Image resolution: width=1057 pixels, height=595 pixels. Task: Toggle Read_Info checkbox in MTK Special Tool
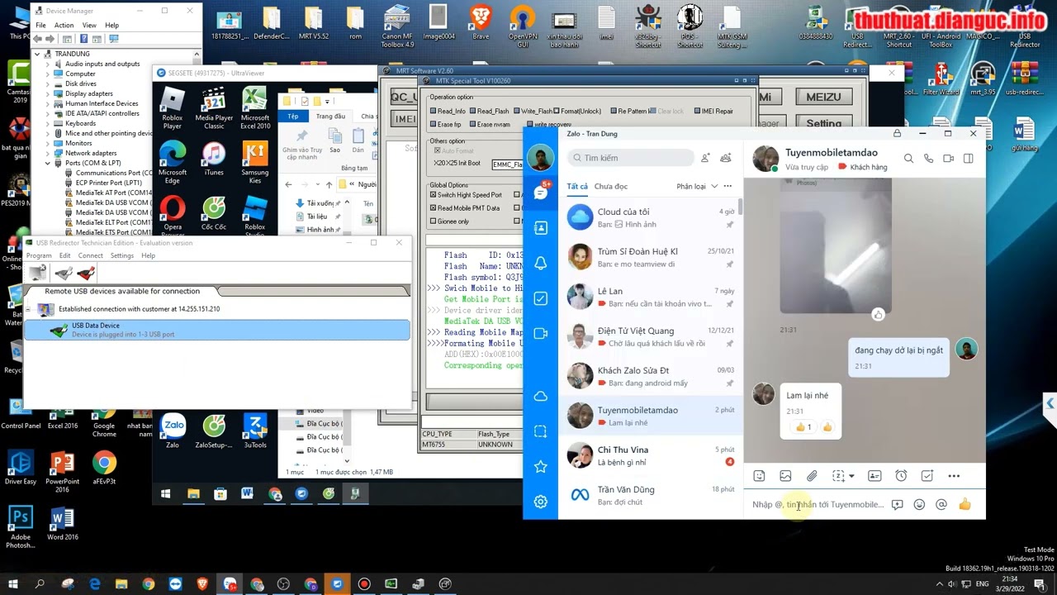(433, 112)
